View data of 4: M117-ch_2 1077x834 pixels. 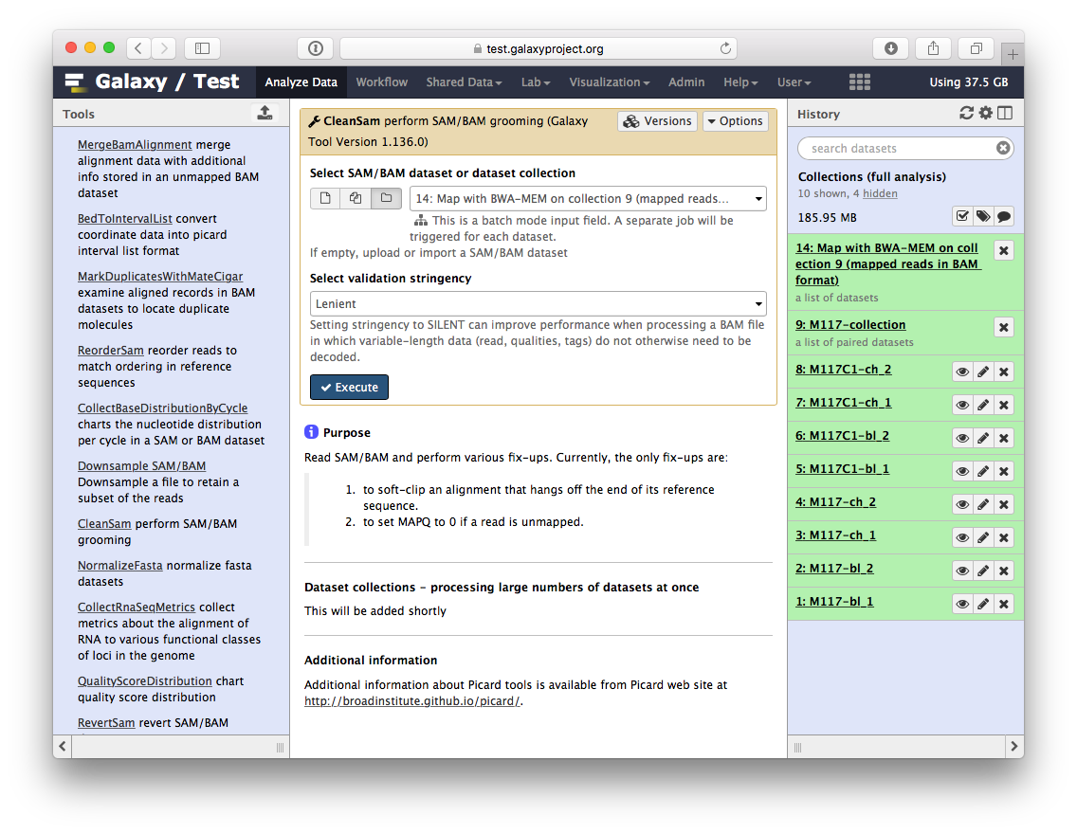click(x=962, y=504)
